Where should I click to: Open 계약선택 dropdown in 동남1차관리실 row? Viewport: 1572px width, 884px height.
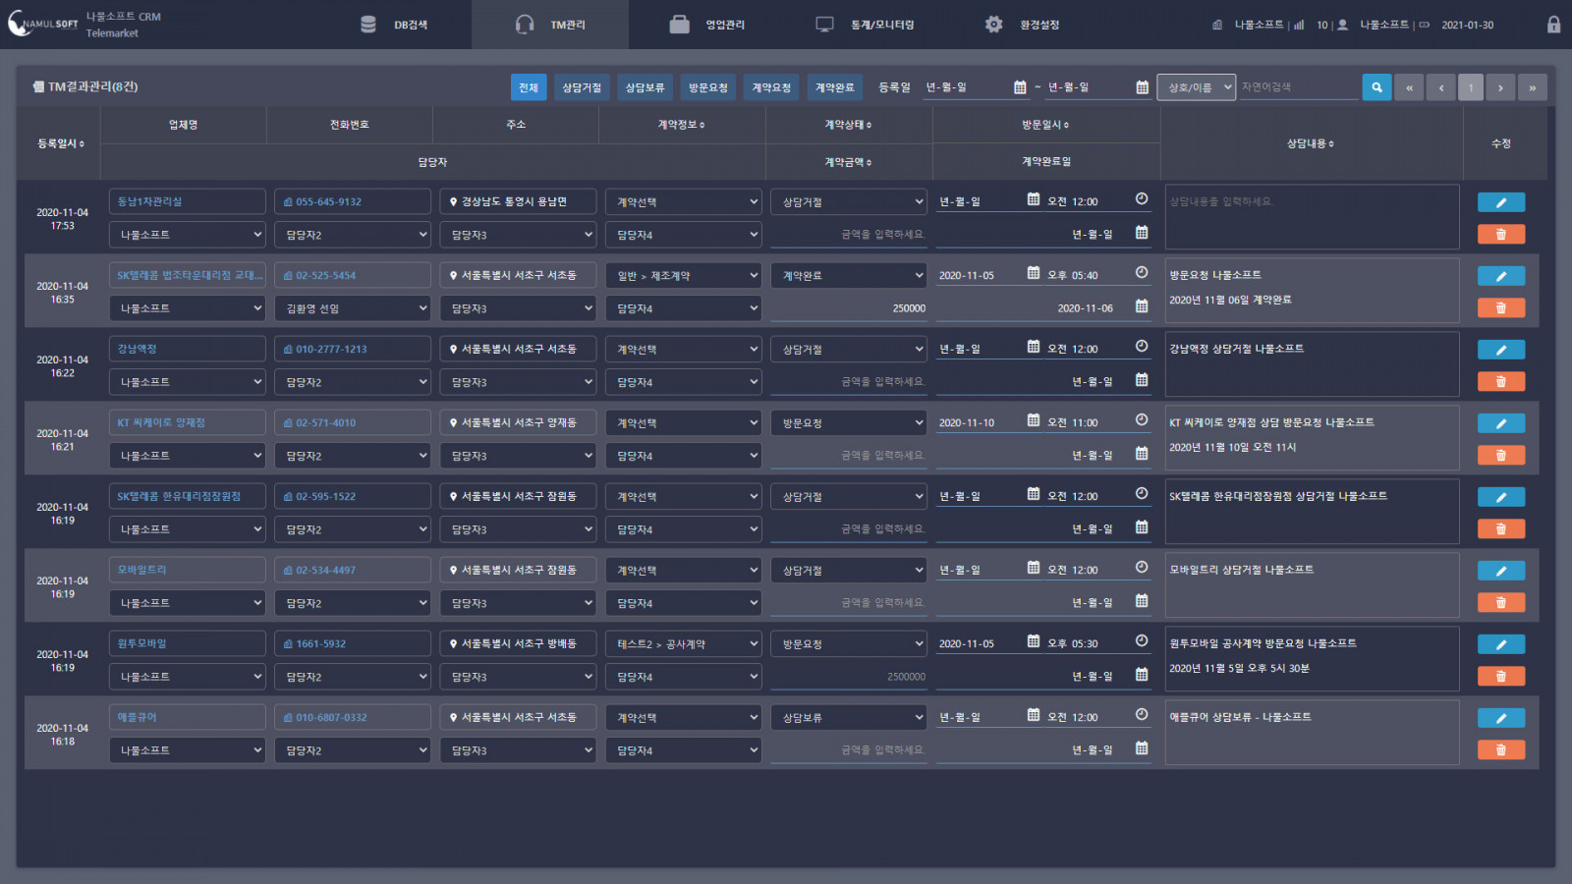(684, 202)
